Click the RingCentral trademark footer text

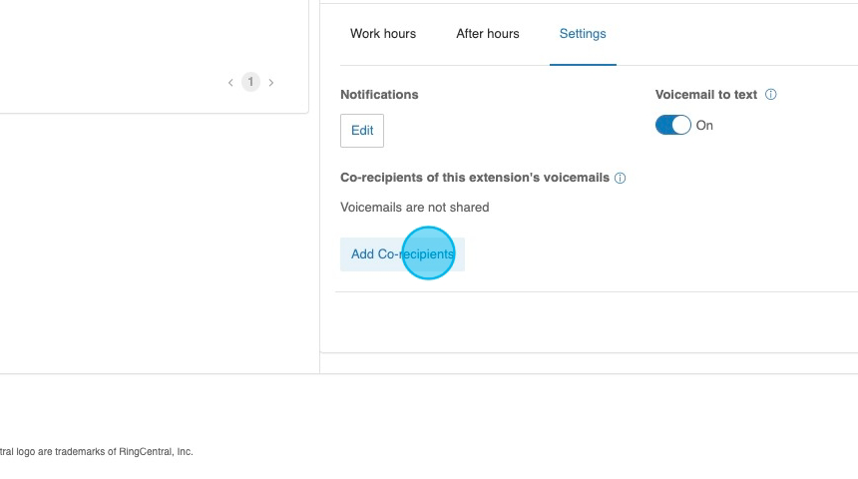pyautogui.click(x=97, y=452)
